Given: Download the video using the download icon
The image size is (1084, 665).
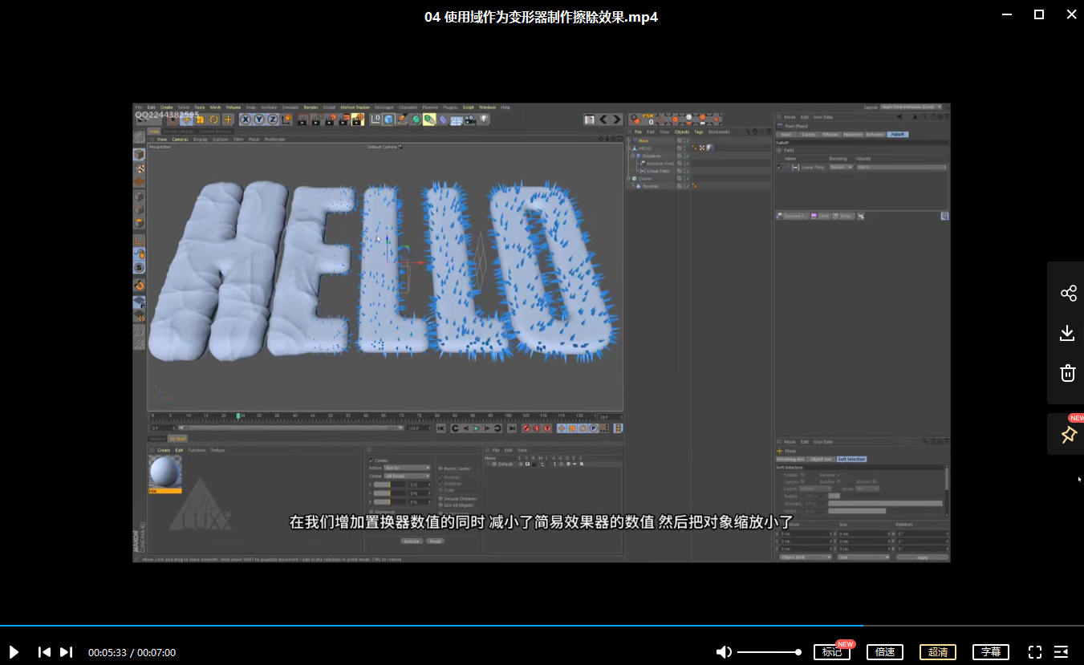Looking at the screenshot, I should coord(1067,333).
